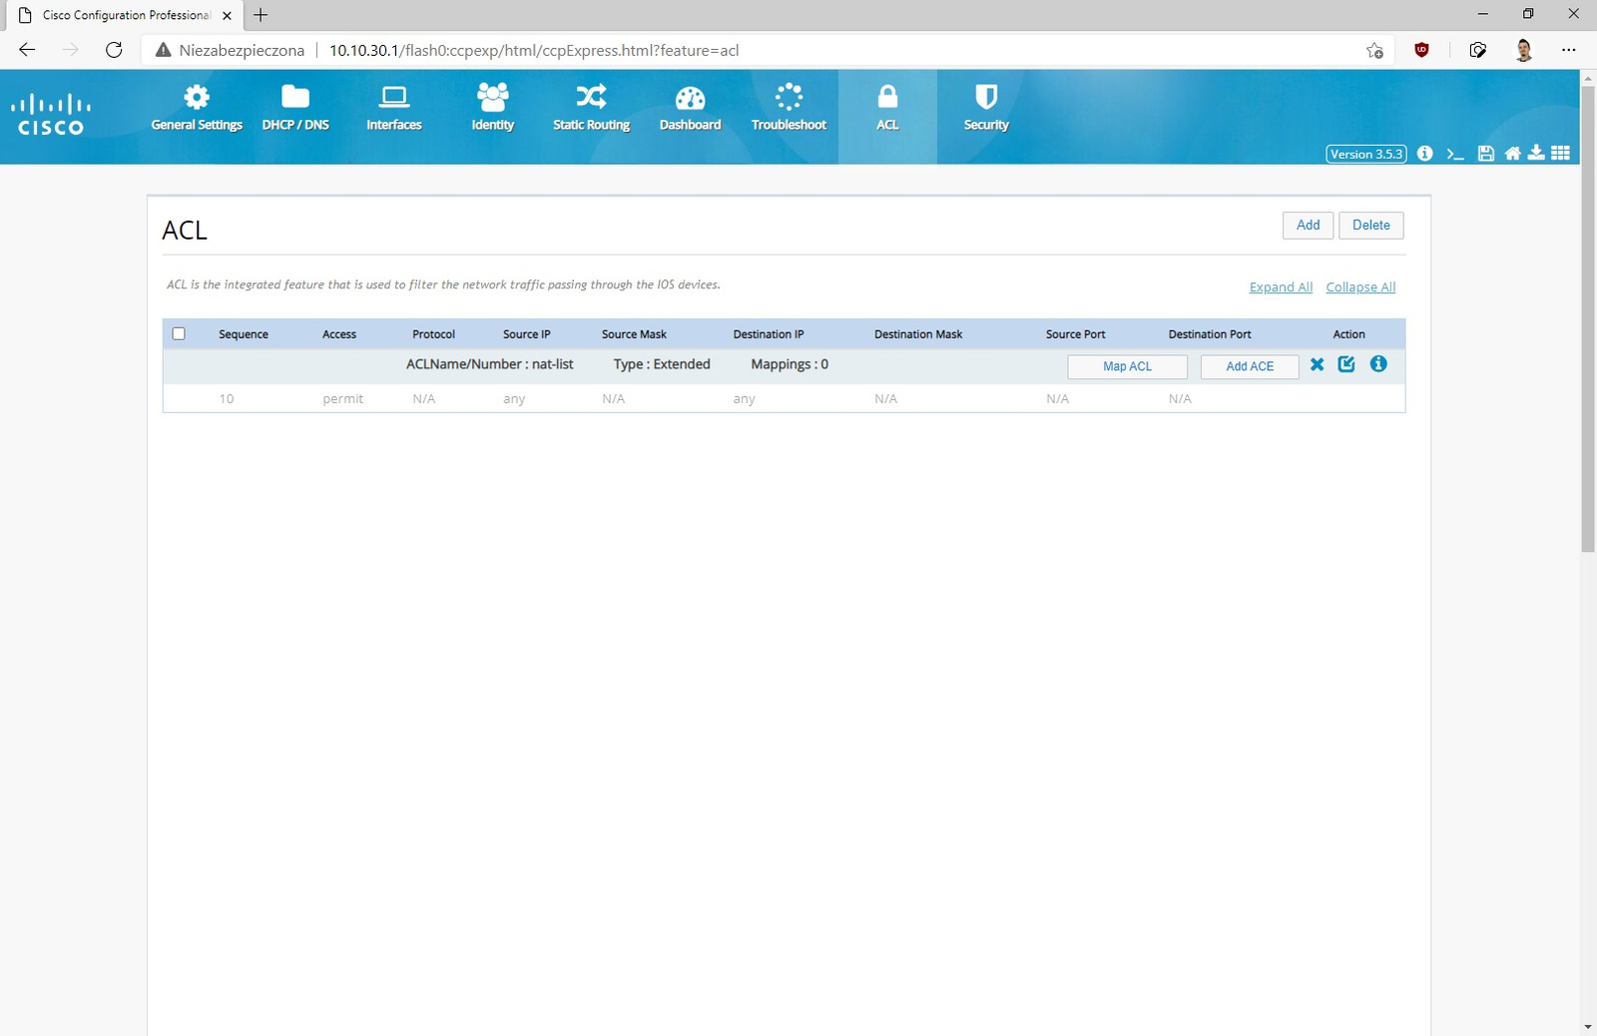Go to home via house icon
Screen dimensions: 1597x1036
point(1513,154)
